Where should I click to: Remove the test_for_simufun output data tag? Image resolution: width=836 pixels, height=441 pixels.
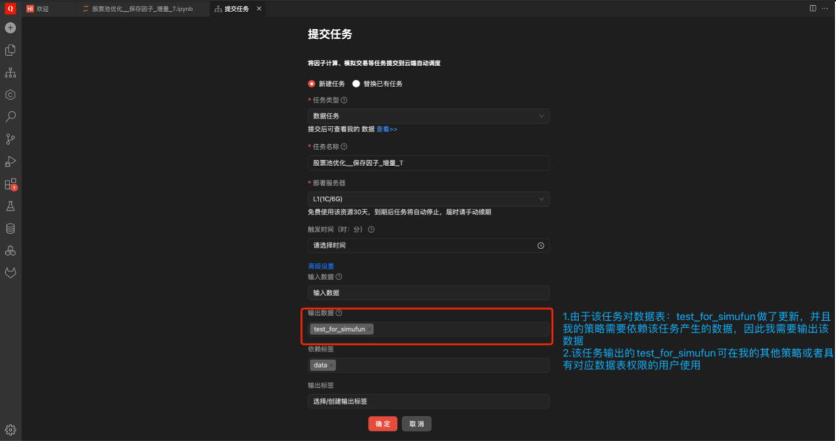(369, 330)
